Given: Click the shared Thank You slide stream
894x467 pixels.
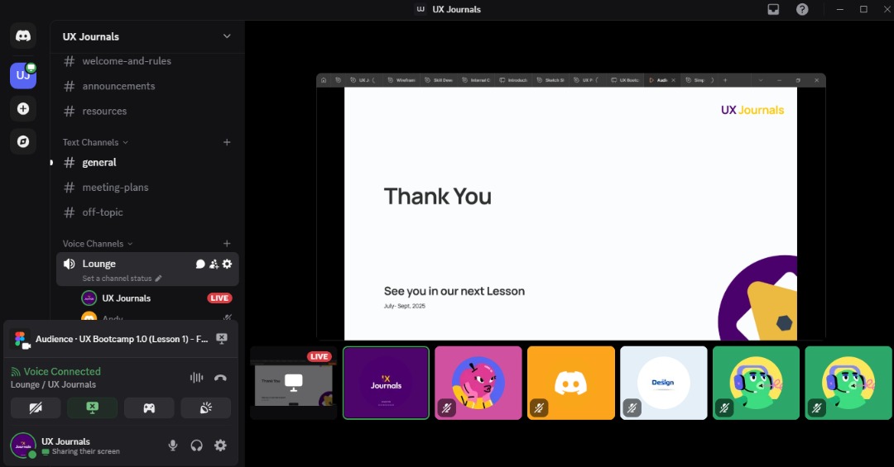Looking at the screenshot, I should [x=570, y=207].
